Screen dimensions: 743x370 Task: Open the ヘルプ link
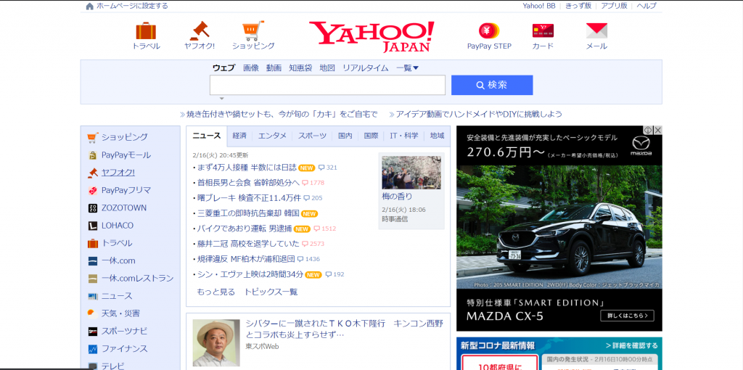(646, 6)
